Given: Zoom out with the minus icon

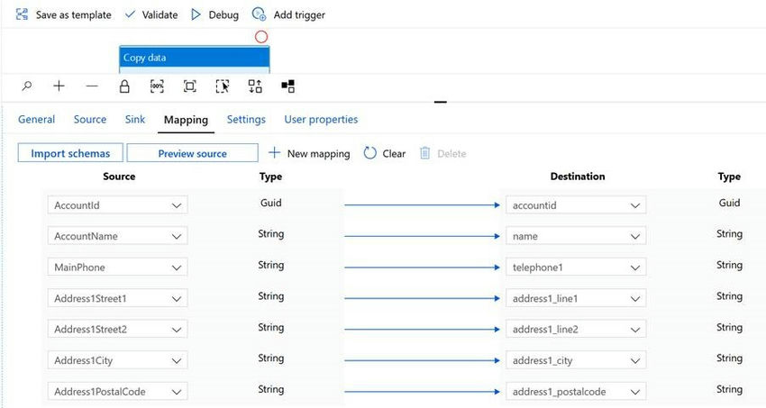Looking at the screenshot, I should click(92, 86).
